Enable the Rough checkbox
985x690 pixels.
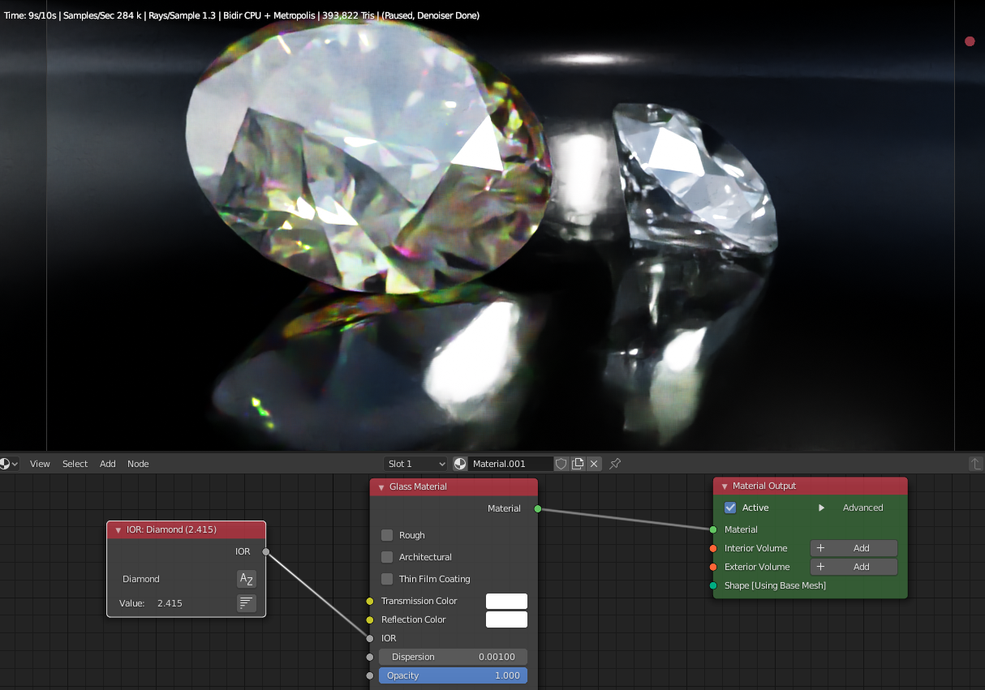(387, 535)
